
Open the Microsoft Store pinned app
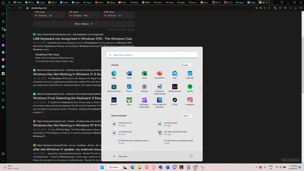pyautogui.click(x=114, y=87)
